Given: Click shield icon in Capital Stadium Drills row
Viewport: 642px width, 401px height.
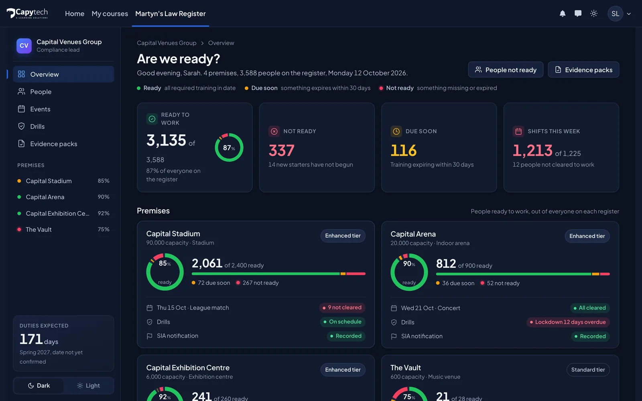Looking at the screenshot, I should point(150,322).
